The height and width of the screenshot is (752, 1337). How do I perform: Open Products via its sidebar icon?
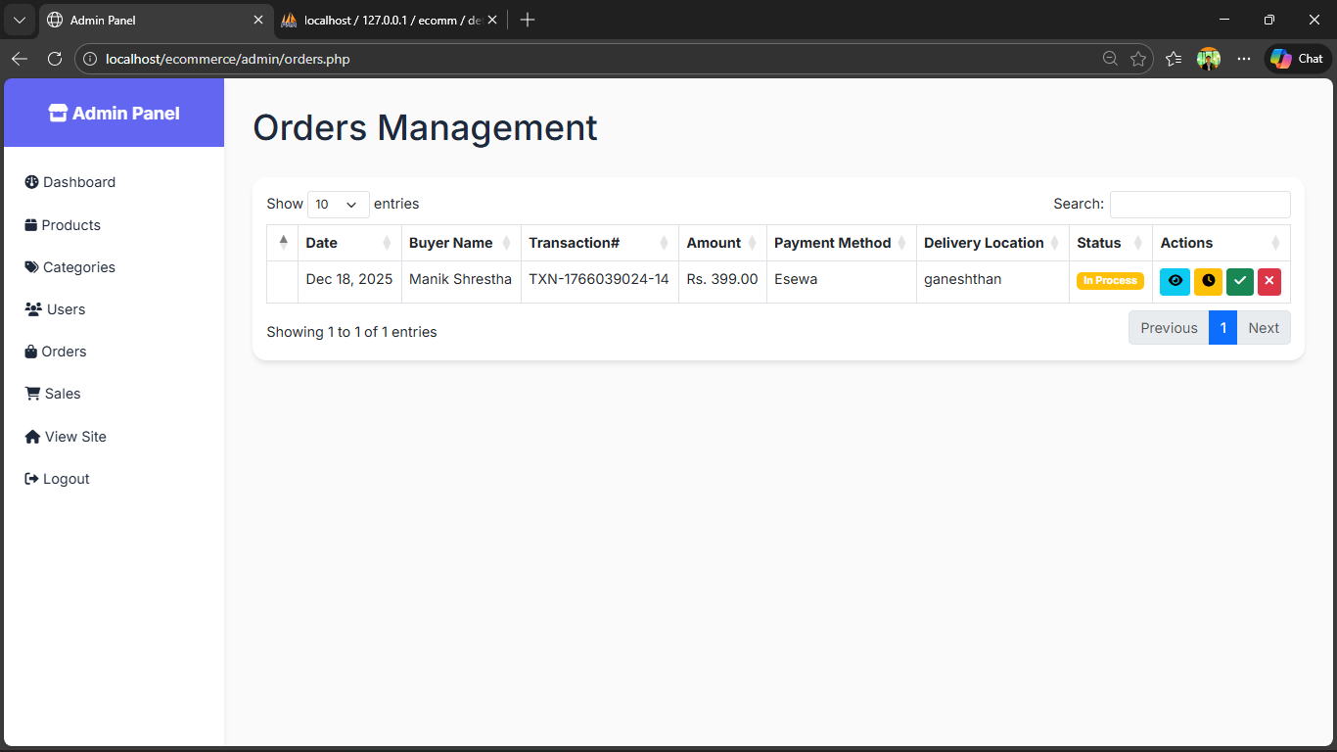[30, 224]
